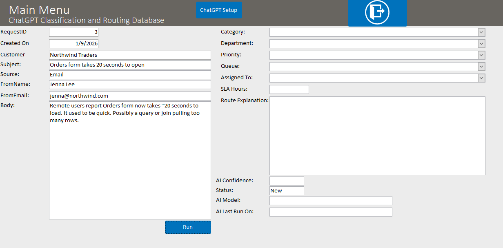Click the RequestID field
Screen dimensions: 503x248
(x=73, y=32)
